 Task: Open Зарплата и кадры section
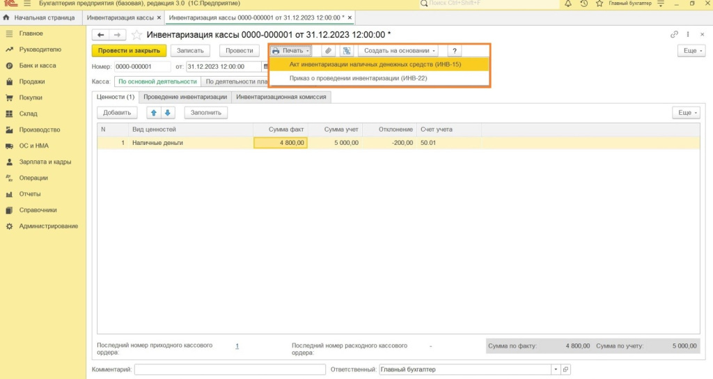click(45, 162)
